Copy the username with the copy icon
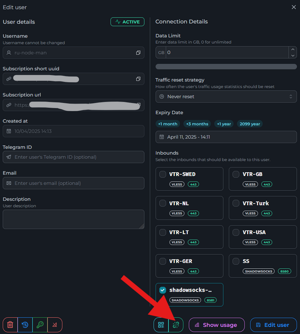300x334 pixels. click(x=138, y=52)
